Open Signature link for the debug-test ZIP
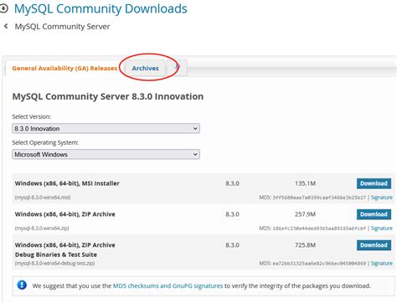 [381, 264]
